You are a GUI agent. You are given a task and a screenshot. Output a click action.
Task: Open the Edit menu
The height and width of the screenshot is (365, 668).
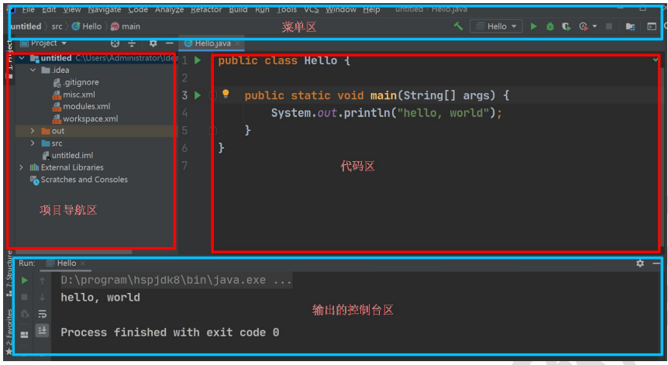49,9
